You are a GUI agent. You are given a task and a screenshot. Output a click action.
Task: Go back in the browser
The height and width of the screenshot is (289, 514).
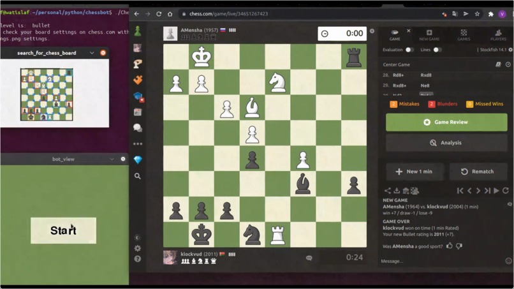[136, 14]
